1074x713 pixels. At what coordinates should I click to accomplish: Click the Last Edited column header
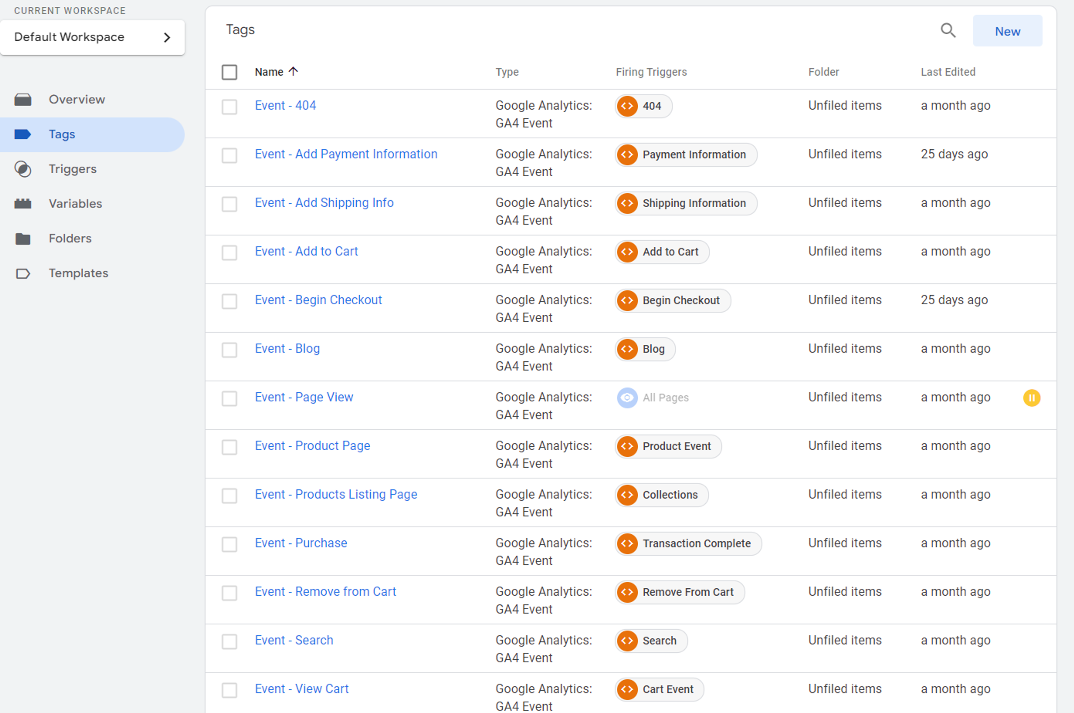pos(948,72)
